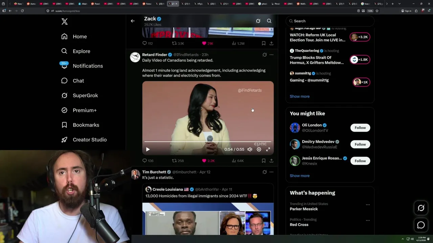Open the Retard Finder profile avatar
The image size is (433, 243).
click(x=135, y=57)
